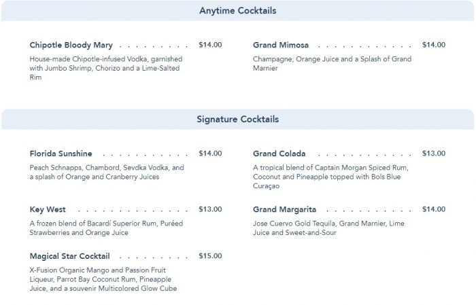Click the Peach Schnapps, Chambord description
This screenshot has width=476, height=305.
107,172
